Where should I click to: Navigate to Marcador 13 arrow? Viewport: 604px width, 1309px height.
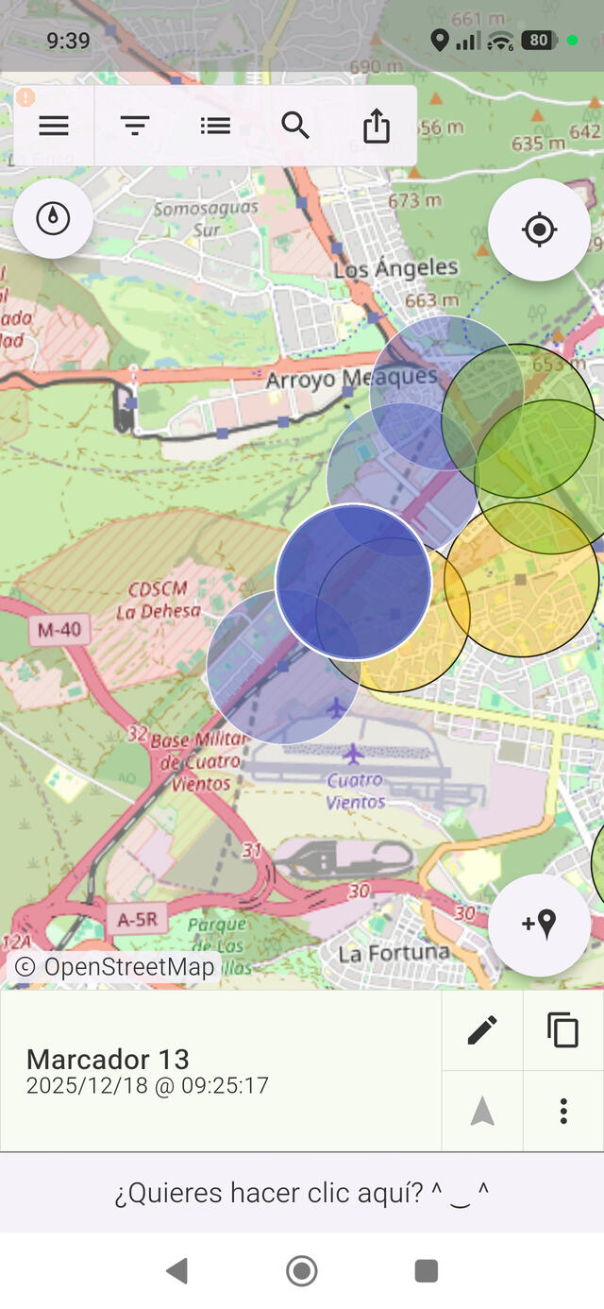482,1111
